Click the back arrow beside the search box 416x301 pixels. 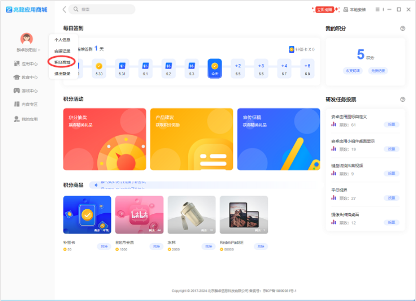pos(64,9)
